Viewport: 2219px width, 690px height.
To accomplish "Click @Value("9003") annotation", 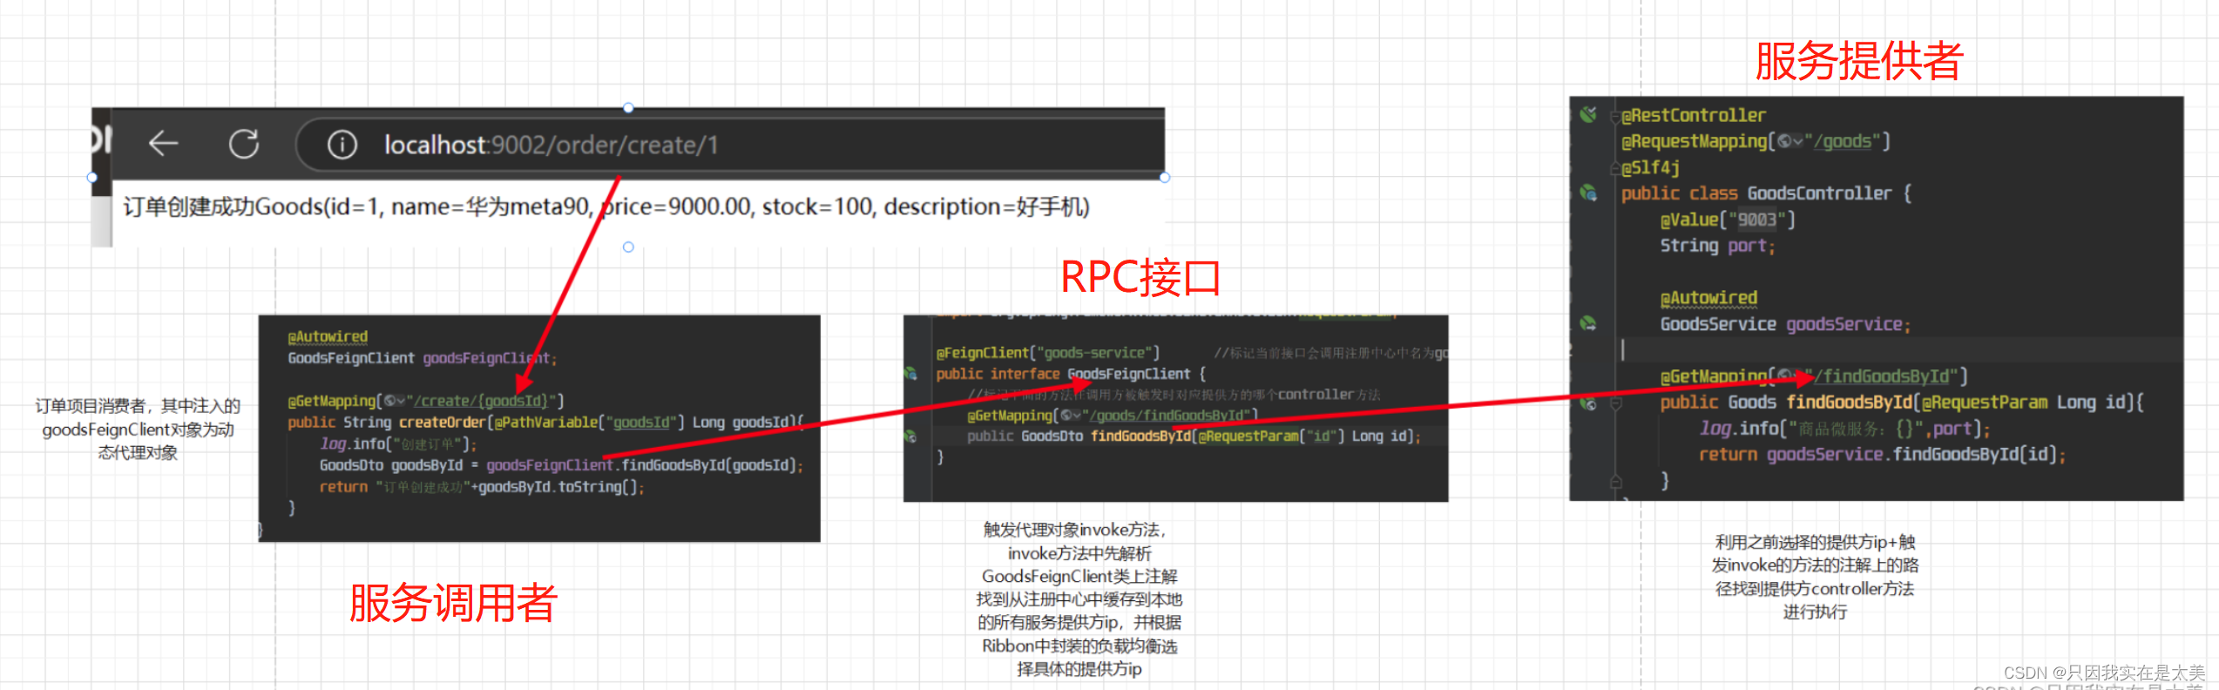I will [x=1728, y=220].
